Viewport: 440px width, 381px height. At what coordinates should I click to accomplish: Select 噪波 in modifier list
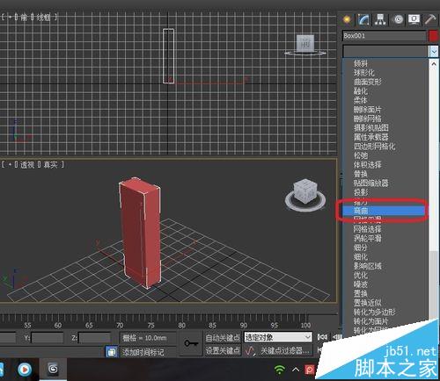[x=361, y=284]
